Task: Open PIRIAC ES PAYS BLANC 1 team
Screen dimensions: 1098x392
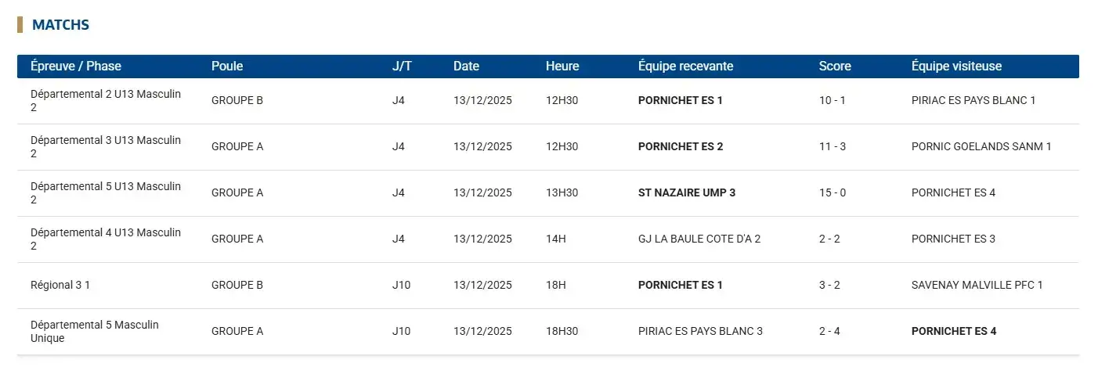Action: [973, 101]
